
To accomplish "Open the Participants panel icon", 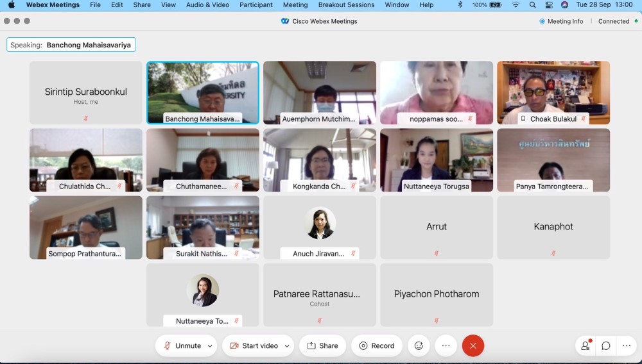I will [x=585, y=345].
